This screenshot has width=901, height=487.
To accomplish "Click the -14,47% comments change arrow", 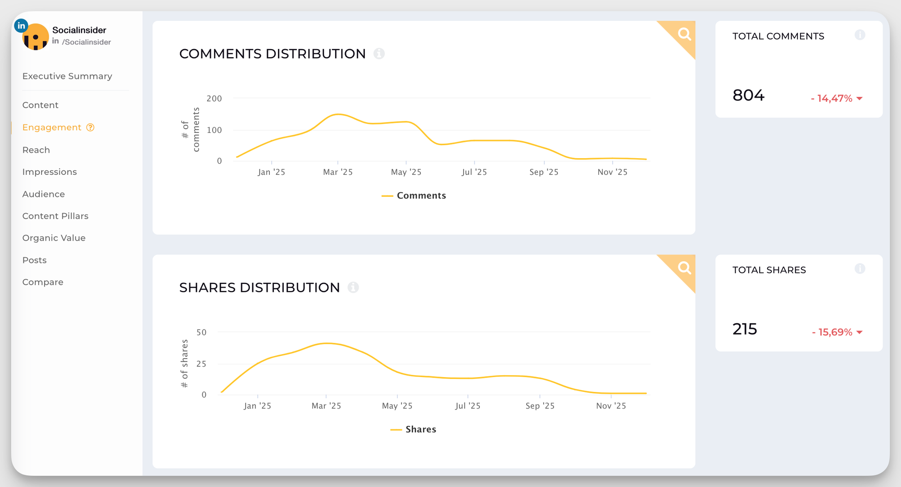I will pyautogui.click(x=860, y=99).
